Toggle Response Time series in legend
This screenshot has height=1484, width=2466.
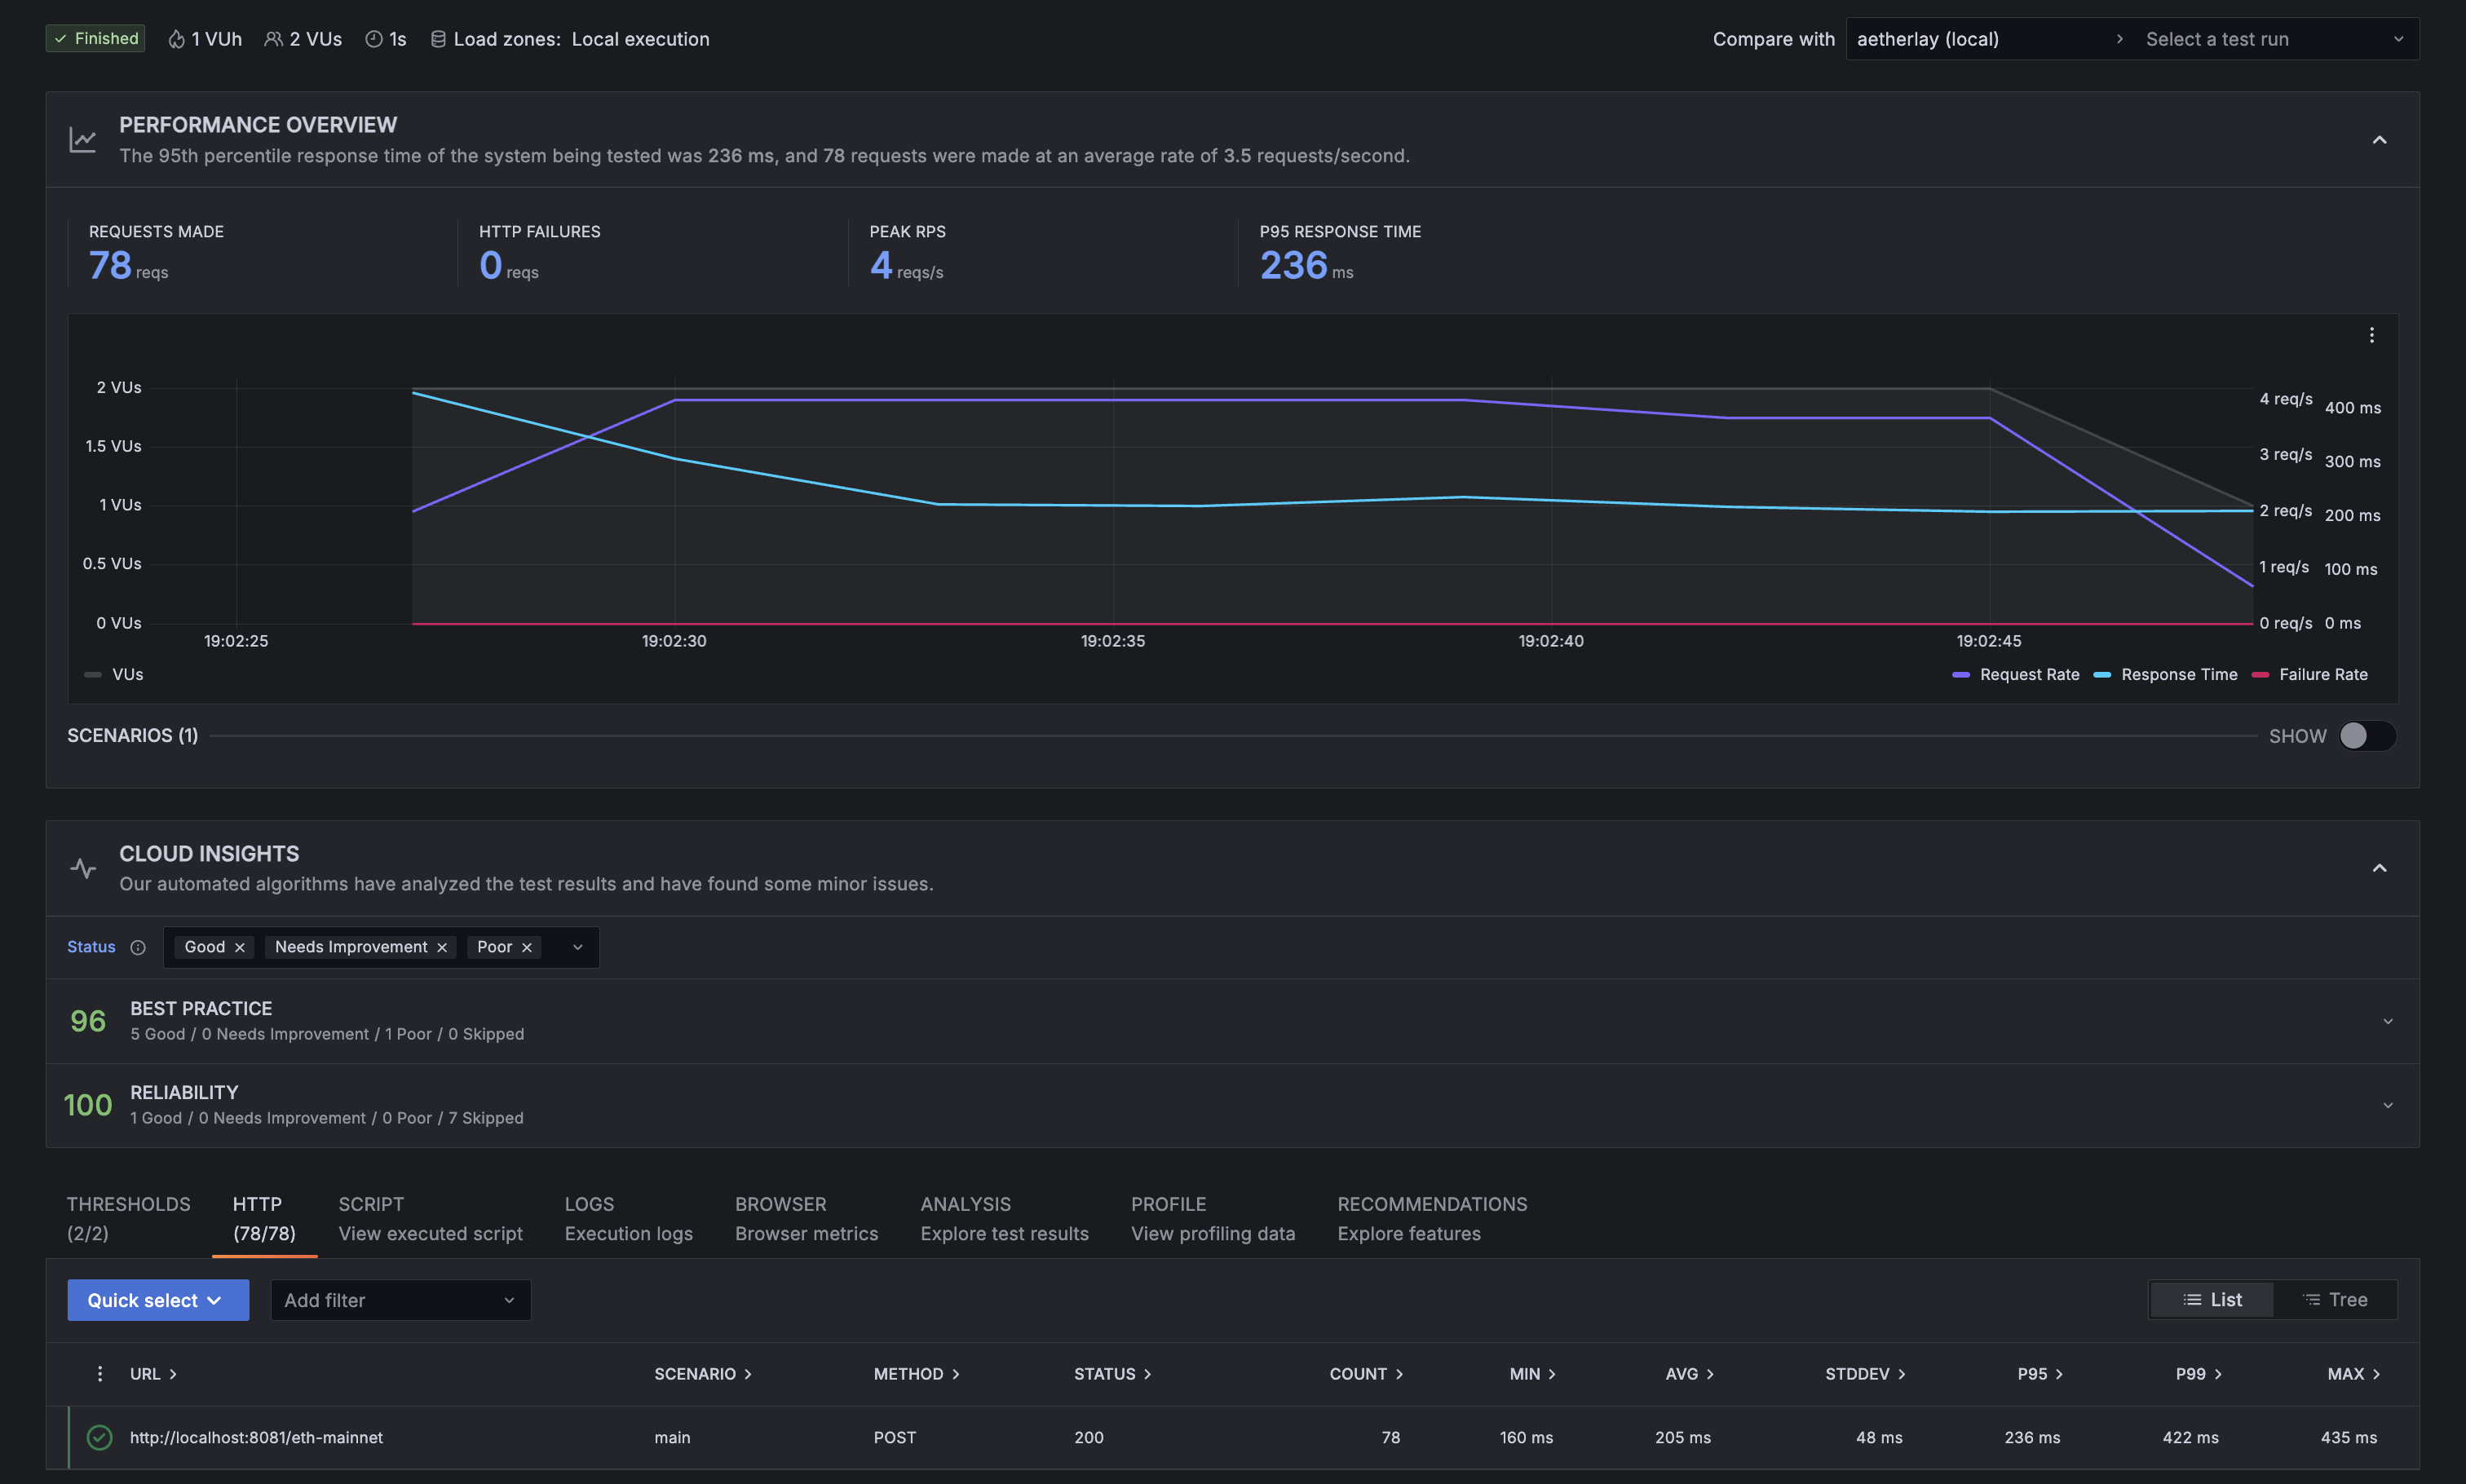(2178, 674)
